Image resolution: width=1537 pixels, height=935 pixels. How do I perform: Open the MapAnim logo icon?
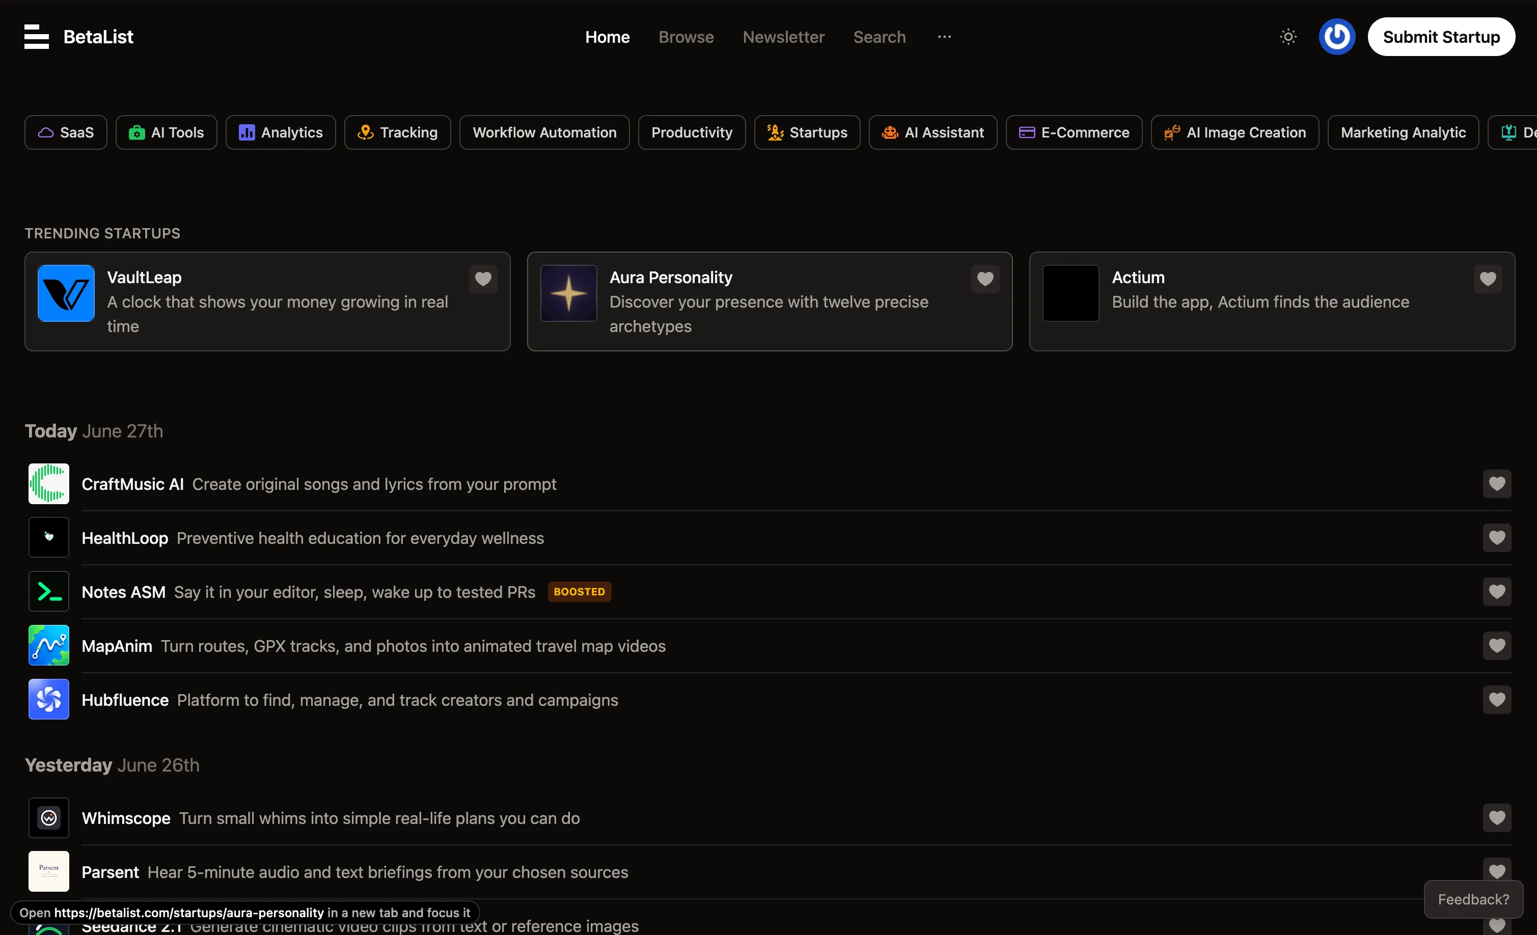pyautogui.click(x=49, y=646)
